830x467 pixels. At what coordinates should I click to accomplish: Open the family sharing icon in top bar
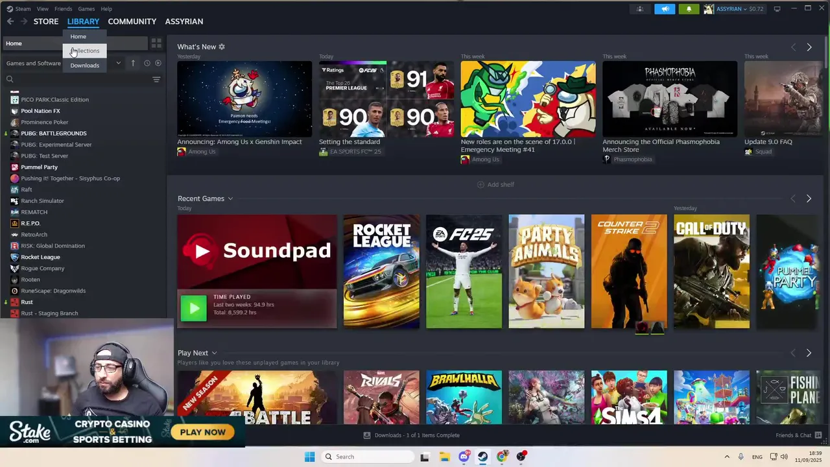point(640,9)
